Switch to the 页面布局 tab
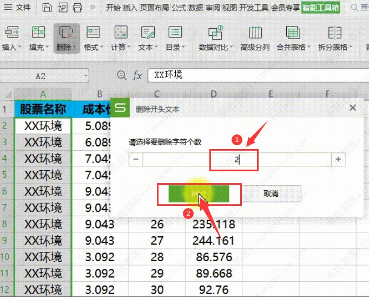The image size is (369, 297). tap(154, 8)
